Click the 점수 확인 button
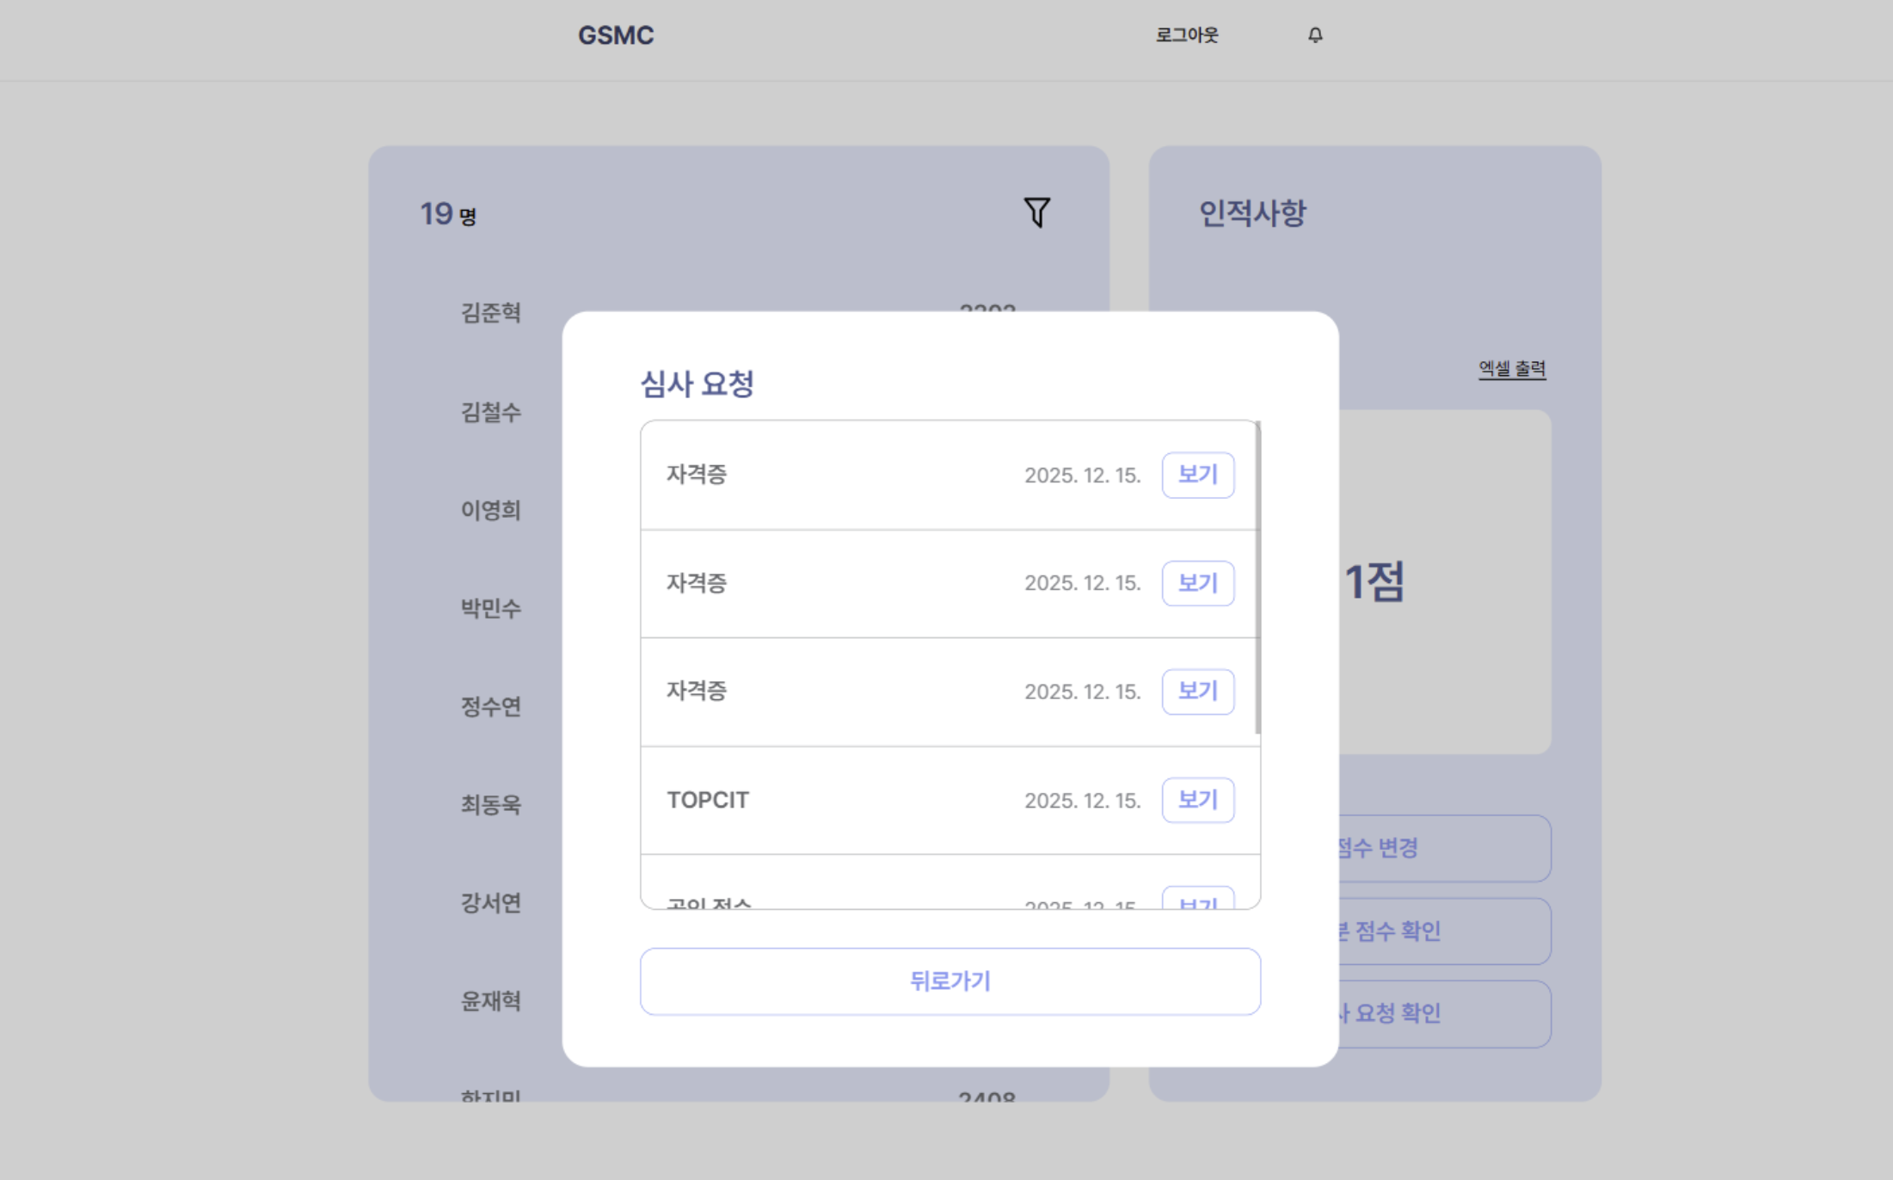The image size is (1893, 1180). tap(1445, 931)
